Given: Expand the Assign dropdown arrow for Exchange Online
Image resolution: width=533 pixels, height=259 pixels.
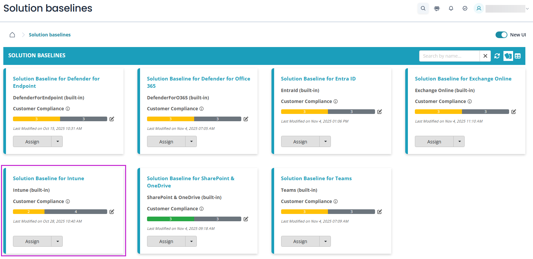Looking at the screenshot, I should click(459, 141).
